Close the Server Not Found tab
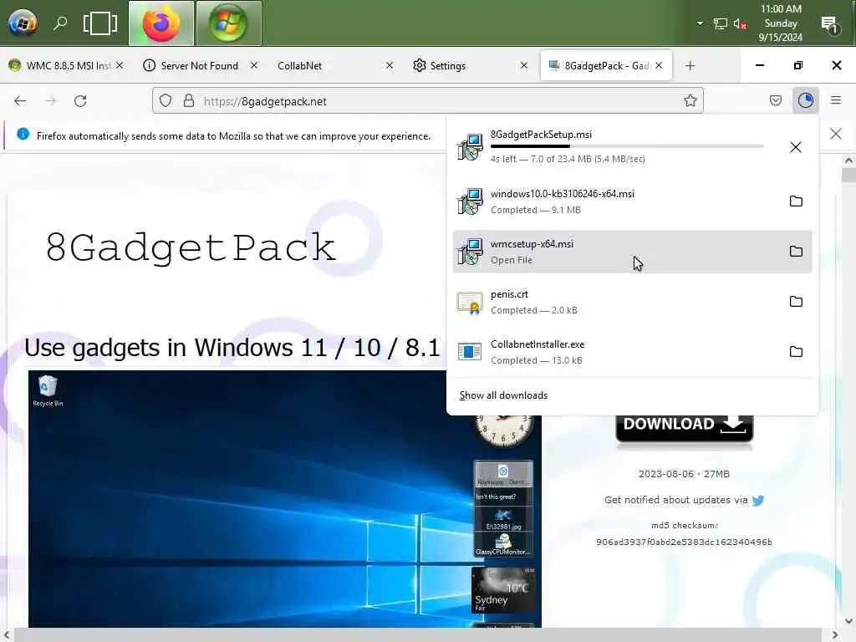 254,65
